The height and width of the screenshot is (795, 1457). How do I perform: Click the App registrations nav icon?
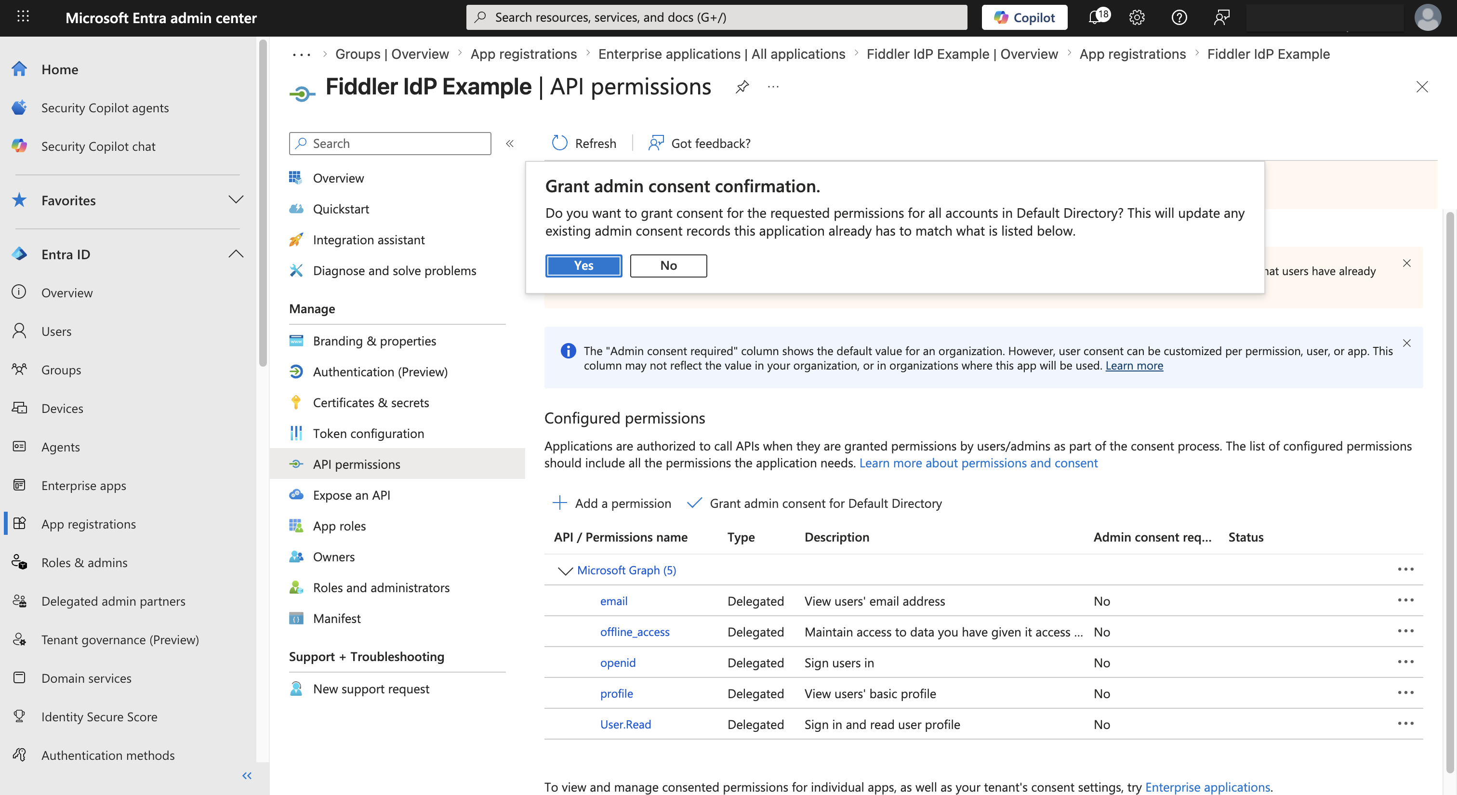19,523
